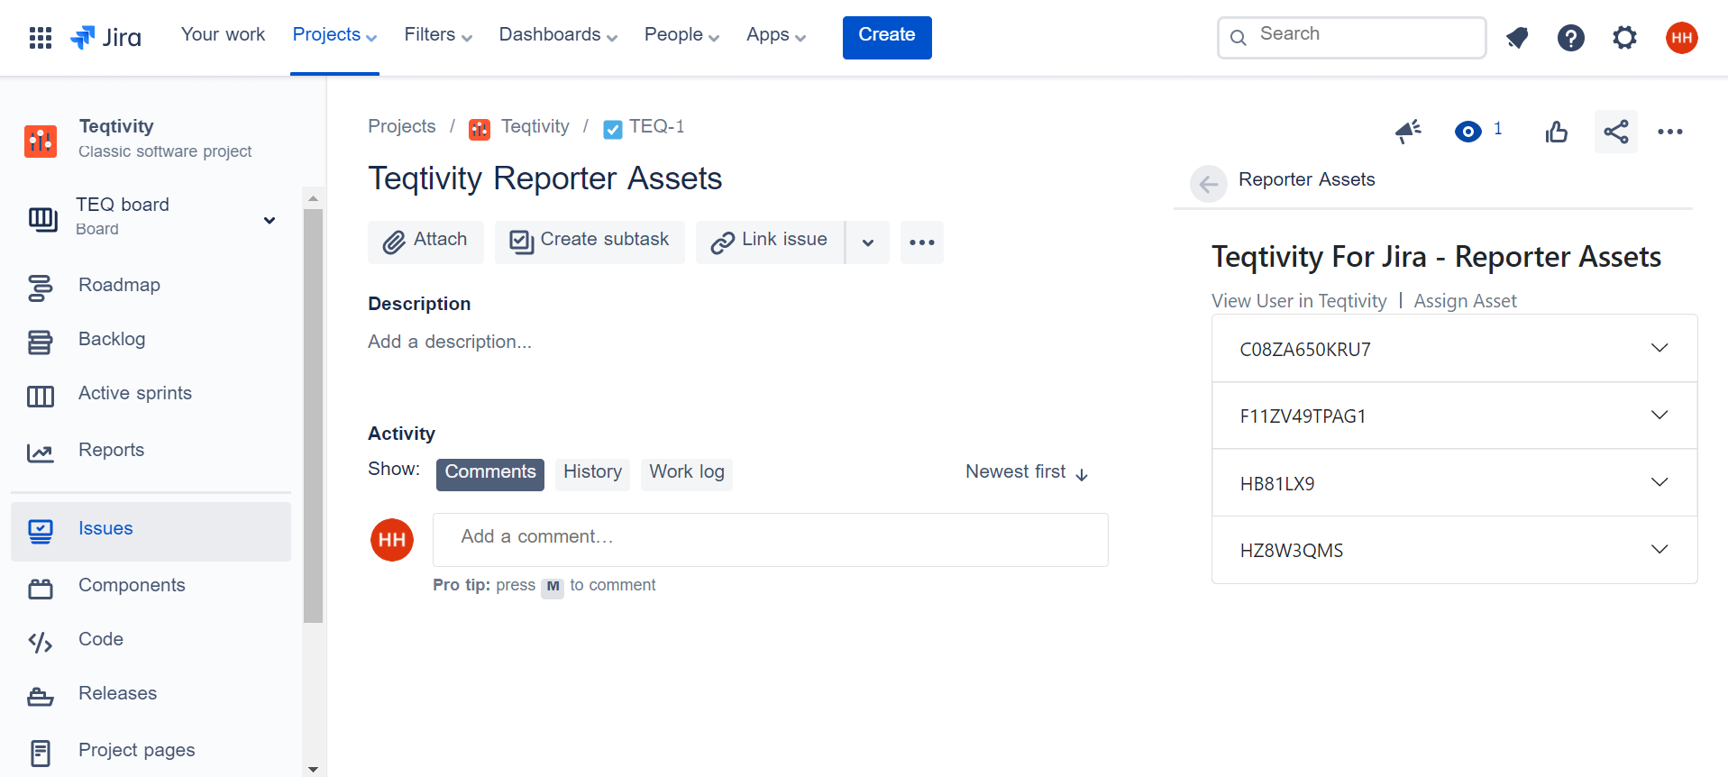Open Code in the sidebar
Screen dimensions: 1728x777
pos(151,640)
